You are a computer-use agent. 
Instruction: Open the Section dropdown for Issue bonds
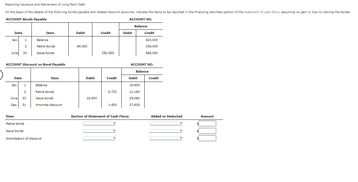coord(98,131)
